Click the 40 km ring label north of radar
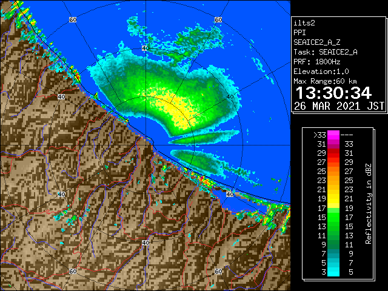Image resolution: width=388 pixels, height=291 pixels. pyautogui.click(x=145, y=48)
